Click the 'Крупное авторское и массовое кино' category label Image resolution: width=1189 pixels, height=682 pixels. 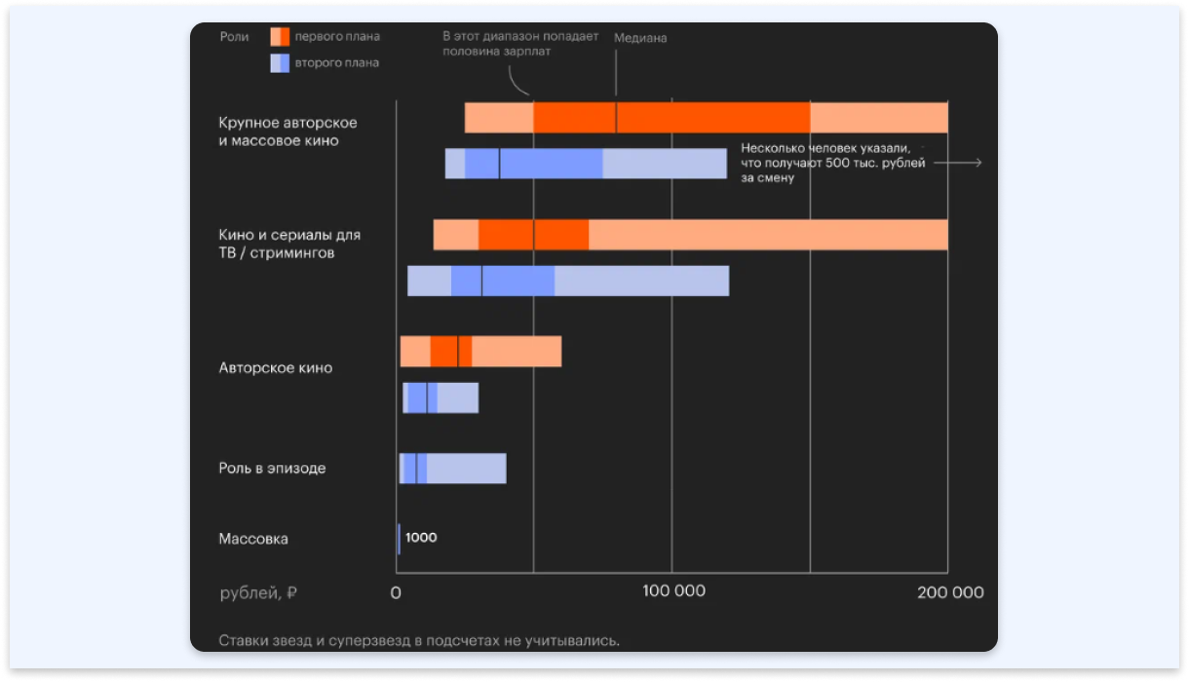point(288,132)
